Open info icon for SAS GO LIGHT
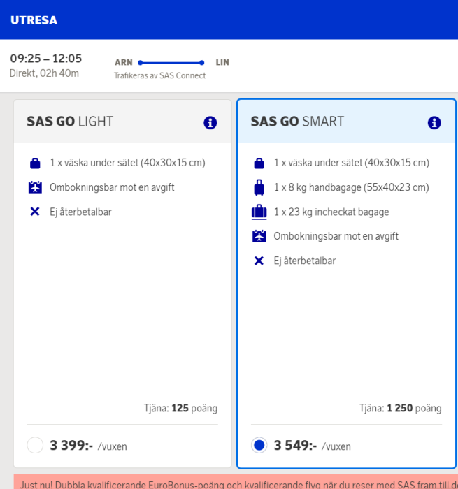Image resolution: width=458 pixels, height=489 pixels. [x=210, y=123]
